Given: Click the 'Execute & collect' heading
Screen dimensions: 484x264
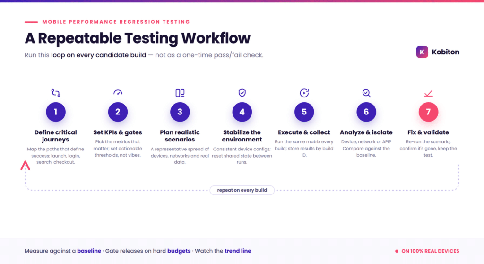Looking at the screenshot, I should pyautogui.click(x=304, y=132).
